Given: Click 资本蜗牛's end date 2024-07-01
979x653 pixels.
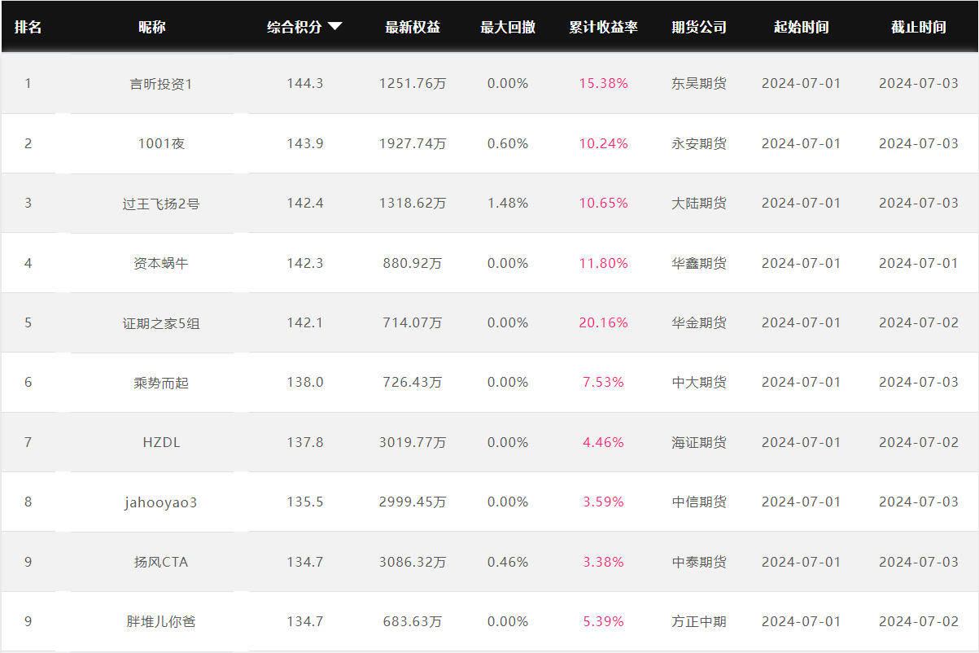Looking at the screenshot, I should (x=919, y=263).
